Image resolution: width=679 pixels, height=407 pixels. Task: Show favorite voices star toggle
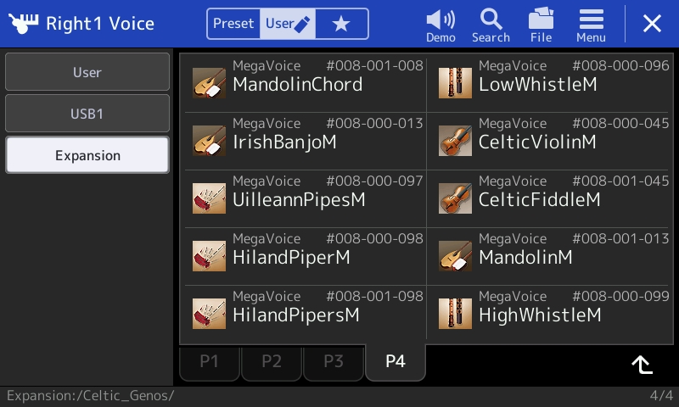pyautogui.click(x=341, y=24)
